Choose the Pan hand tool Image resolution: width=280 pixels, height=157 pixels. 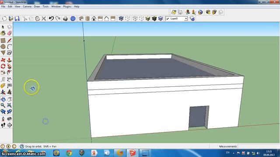coord(9,99)
